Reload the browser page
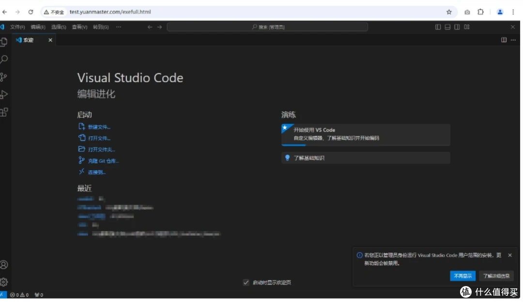Viewport: 523px width, 303px height. [x=31, y=12]
